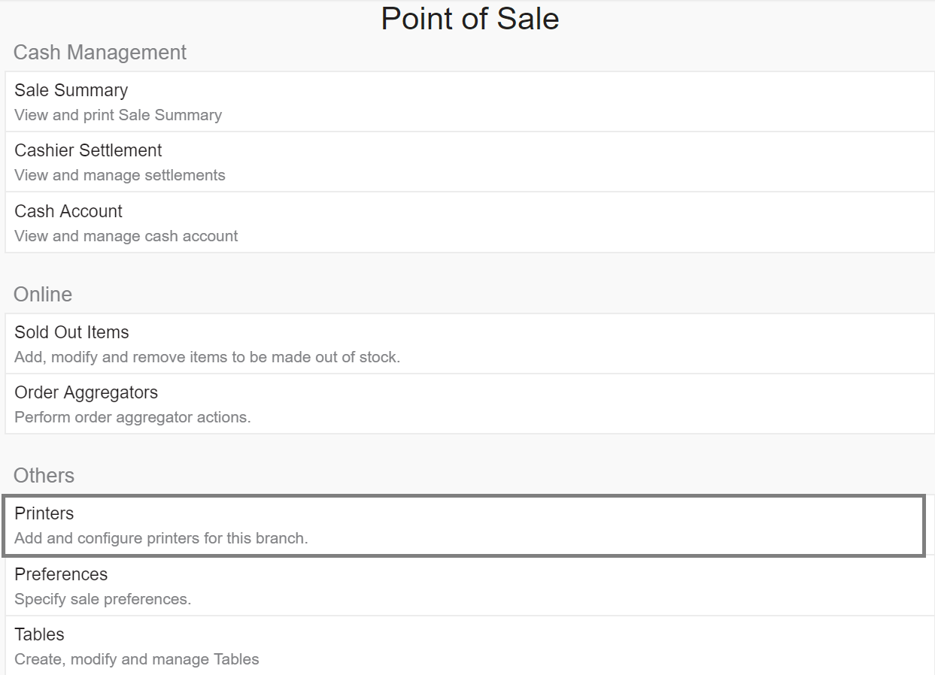Screen dimensions: 935x675
Task: Click the Cash Management section heading
Action: 100,53
